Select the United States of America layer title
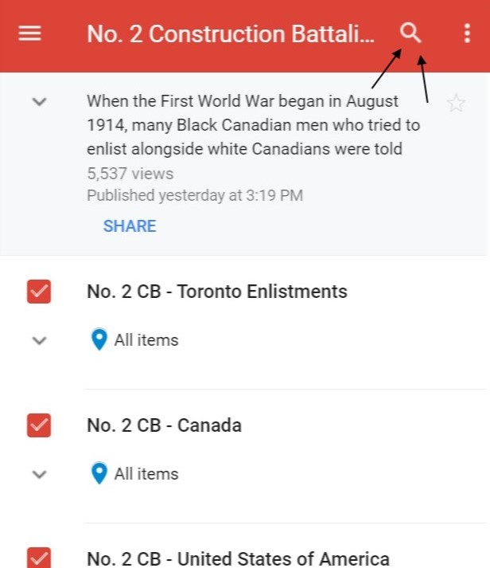The height and width of the screenshot is (568, 490). click(238, 558)
